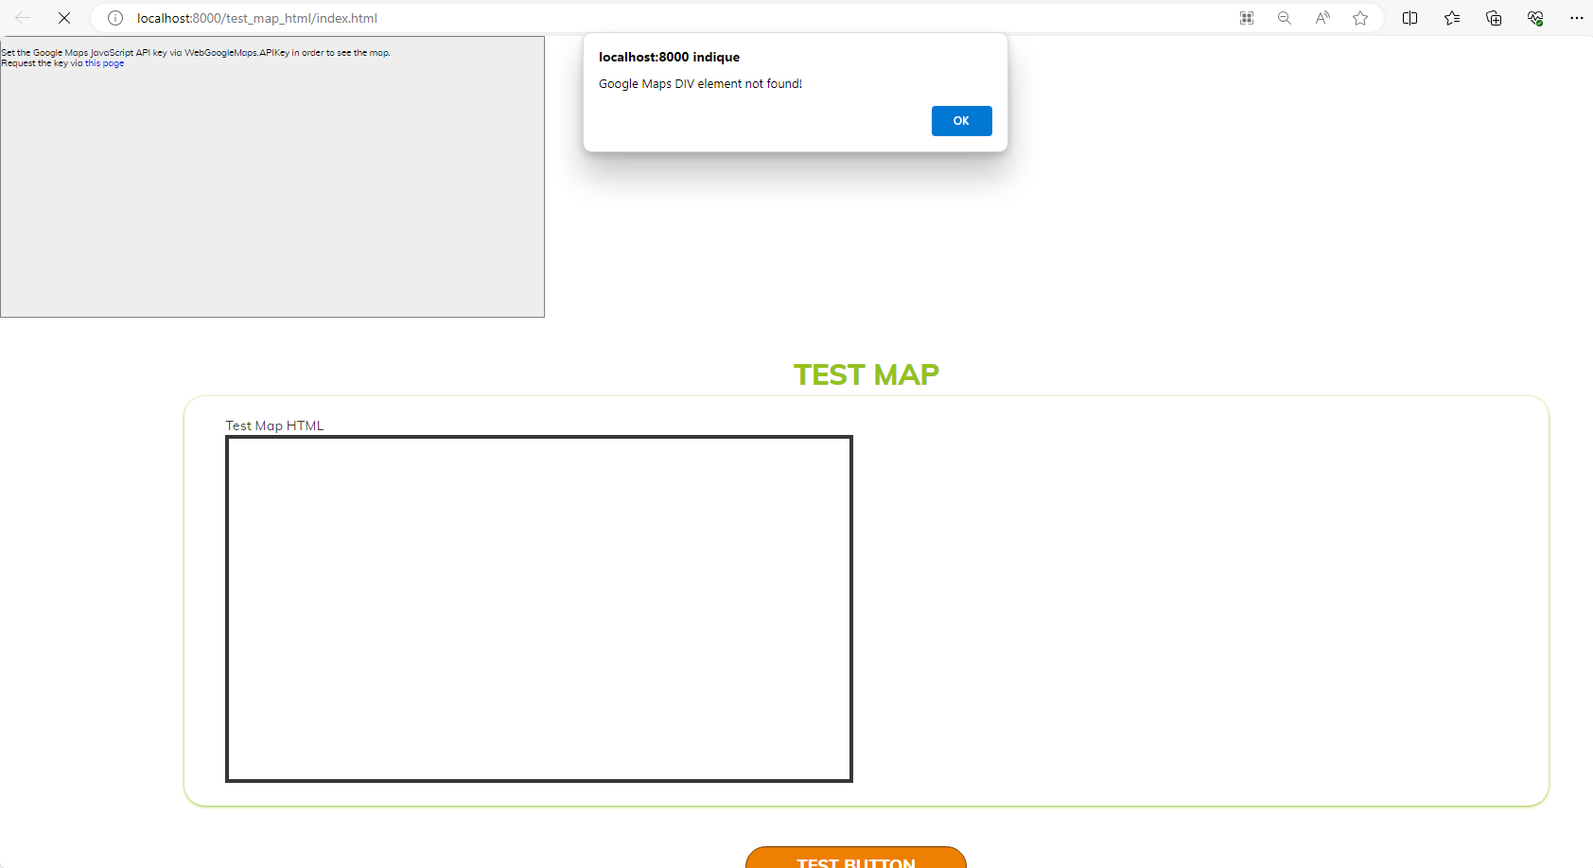
Task: View site information icon
Action: tap(115, 18)
